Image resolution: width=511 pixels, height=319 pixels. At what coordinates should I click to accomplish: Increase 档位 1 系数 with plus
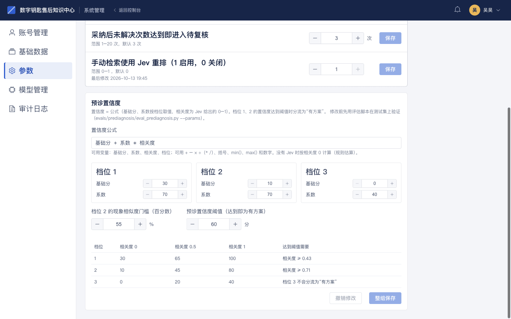(182, 194)
